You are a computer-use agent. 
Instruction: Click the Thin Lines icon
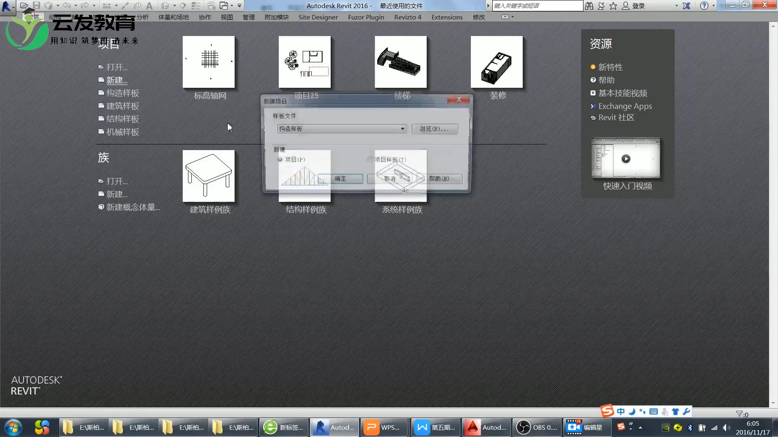196,6
